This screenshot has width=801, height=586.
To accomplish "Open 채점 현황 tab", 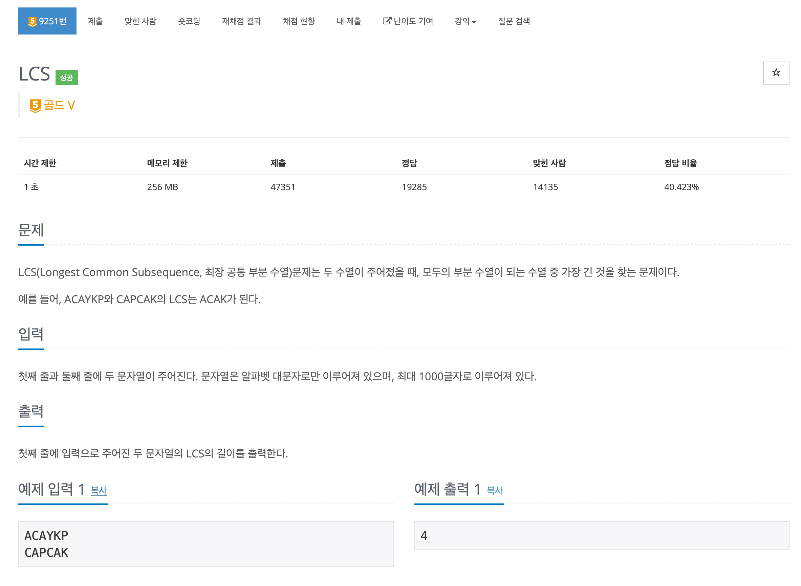I will coord(299,21).
